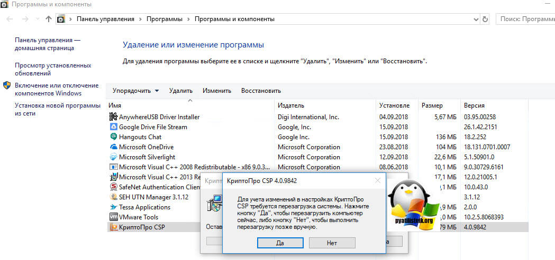Viewport: 555px width, 260px height.
Task: Select the VMware Tools icon
Action: click(x=113, y=217)
